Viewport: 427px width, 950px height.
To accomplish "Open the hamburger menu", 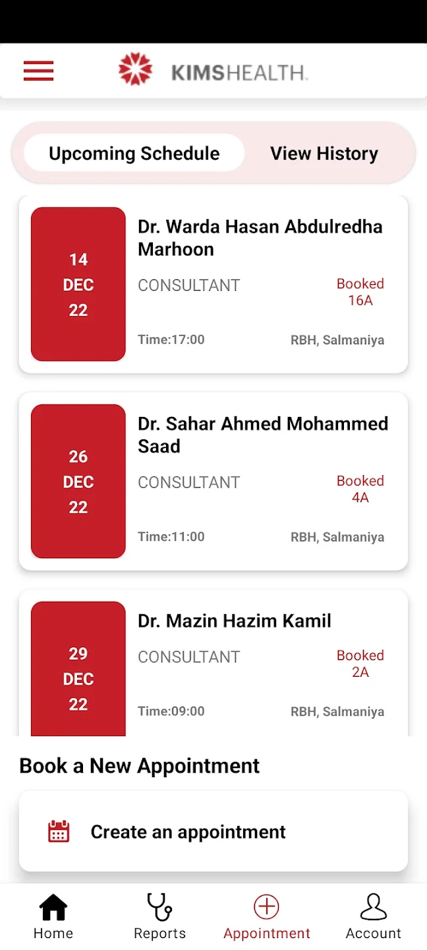I will (38, 71).
